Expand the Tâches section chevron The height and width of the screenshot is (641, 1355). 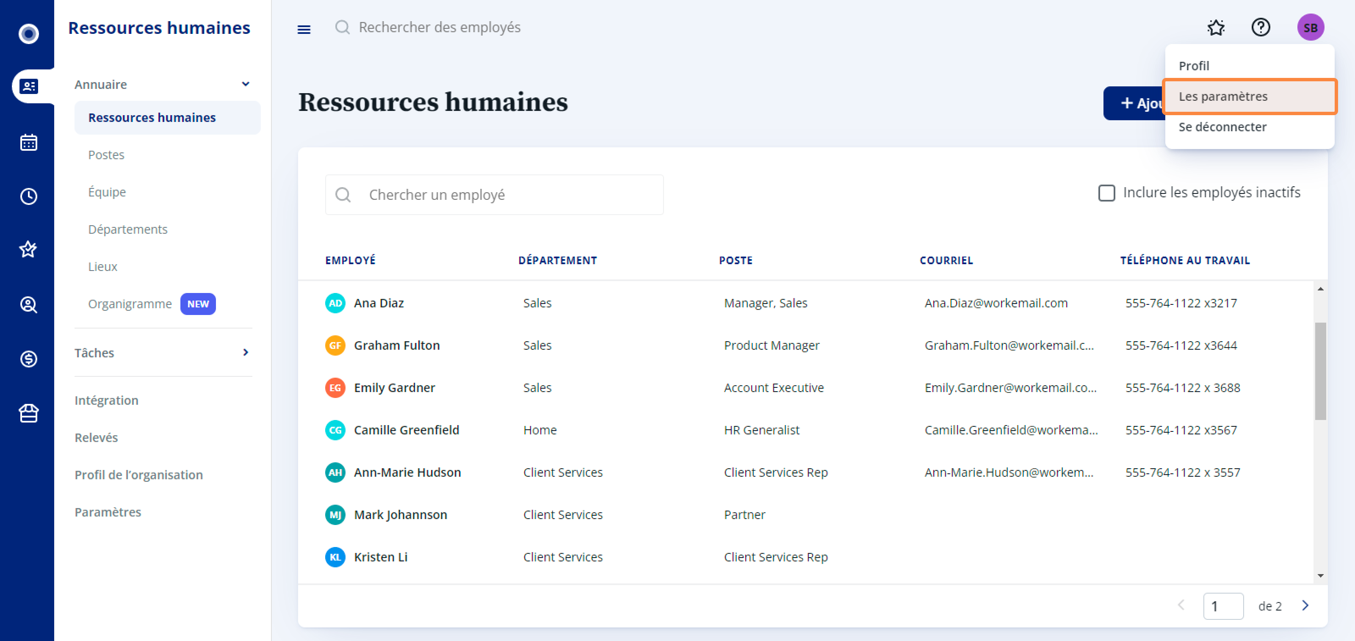245,352
